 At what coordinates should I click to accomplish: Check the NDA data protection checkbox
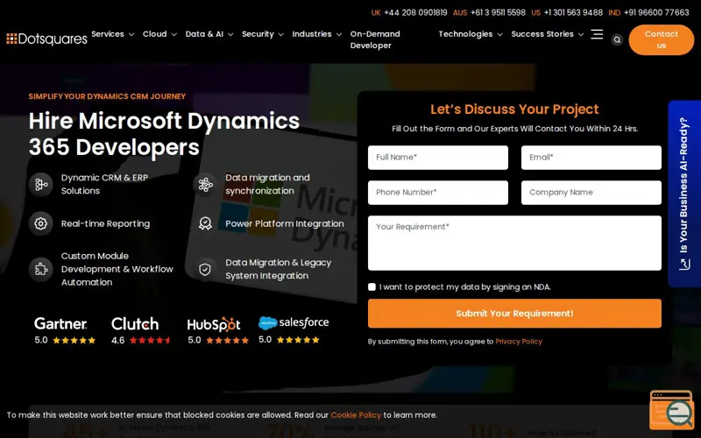point(372,287)
